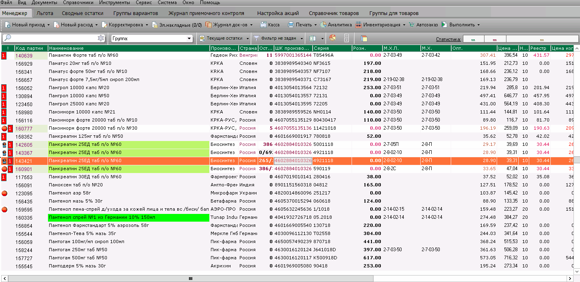Click red ball marker on row 159595
The image size is (580, 282).
4,209
